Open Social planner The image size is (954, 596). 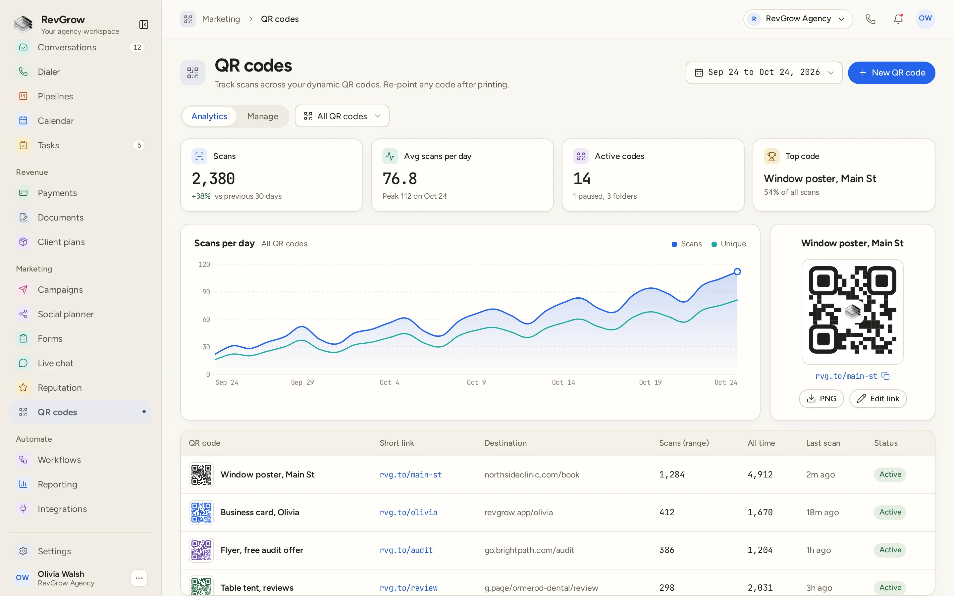pyautogui.click(x=80, y=314)
